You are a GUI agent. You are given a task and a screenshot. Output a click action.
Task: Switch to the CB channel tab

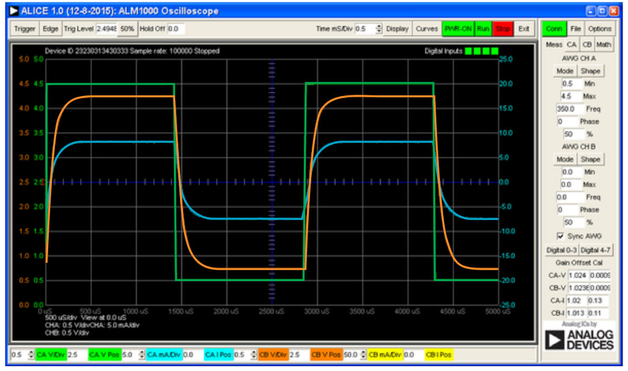point(588,44)
